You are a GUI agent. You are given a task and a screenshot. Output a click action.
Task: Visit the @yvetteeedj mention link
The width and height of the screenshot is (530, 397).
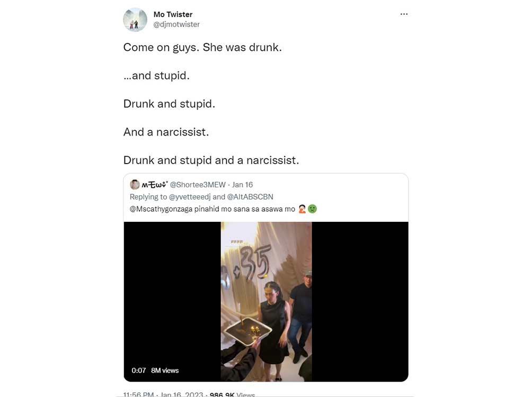point(193,197)
